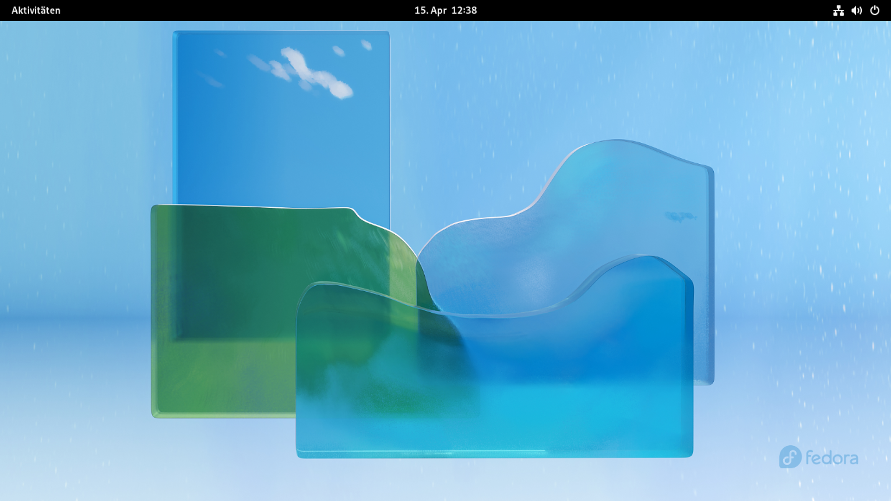Image resolution: width=891 pixels, height=501 pixels.
Task: Click the small cloud reflection on the frosted shape
Action: (680, 217)
